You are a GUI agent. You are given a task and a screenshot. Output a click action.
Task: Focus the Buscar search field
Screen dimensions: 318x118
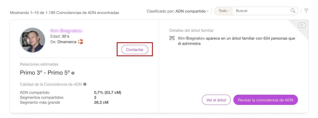click(261, 11)
